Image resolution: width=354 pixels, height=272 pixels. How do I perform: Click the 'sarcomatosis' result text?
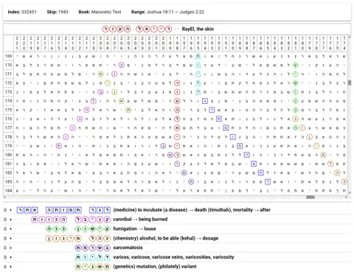pos(128,248)
